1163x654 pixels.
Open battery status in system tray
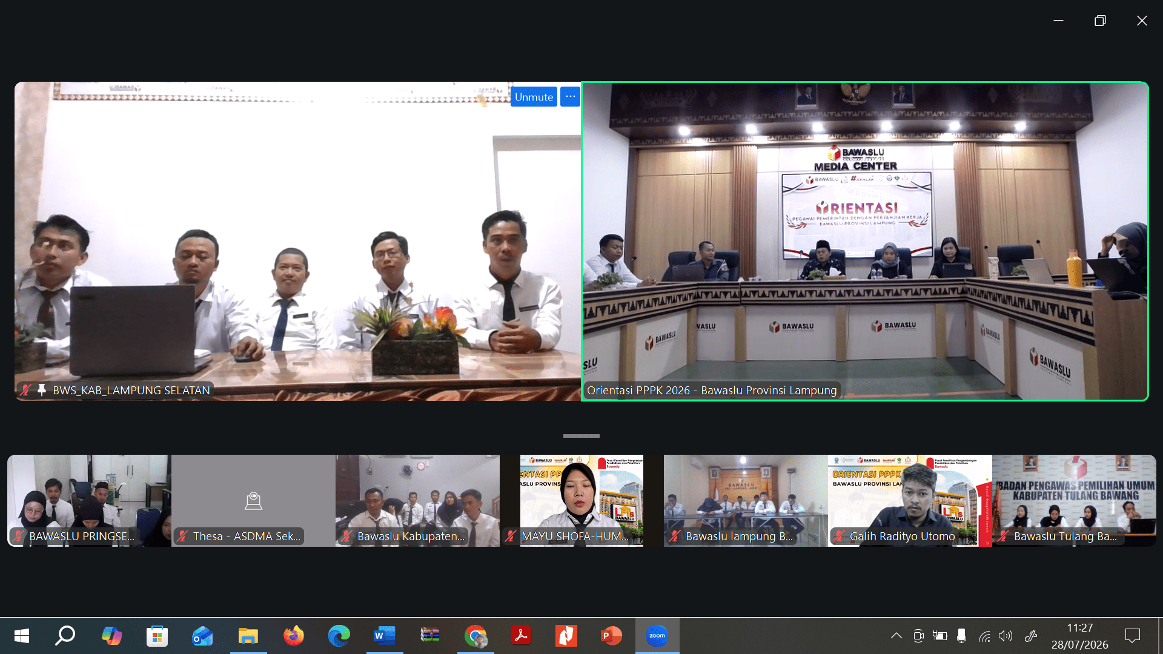(x=940, y=636)
